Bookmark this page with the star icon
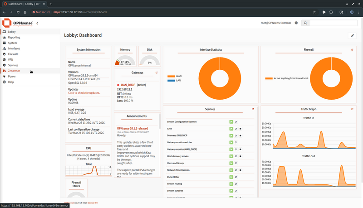 pyautogui.click(x=314, y=12)
